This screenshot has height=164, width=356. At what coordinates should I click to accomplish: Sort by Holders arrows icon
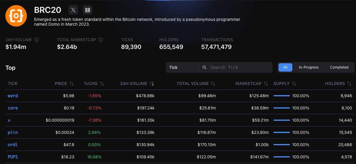349,84
